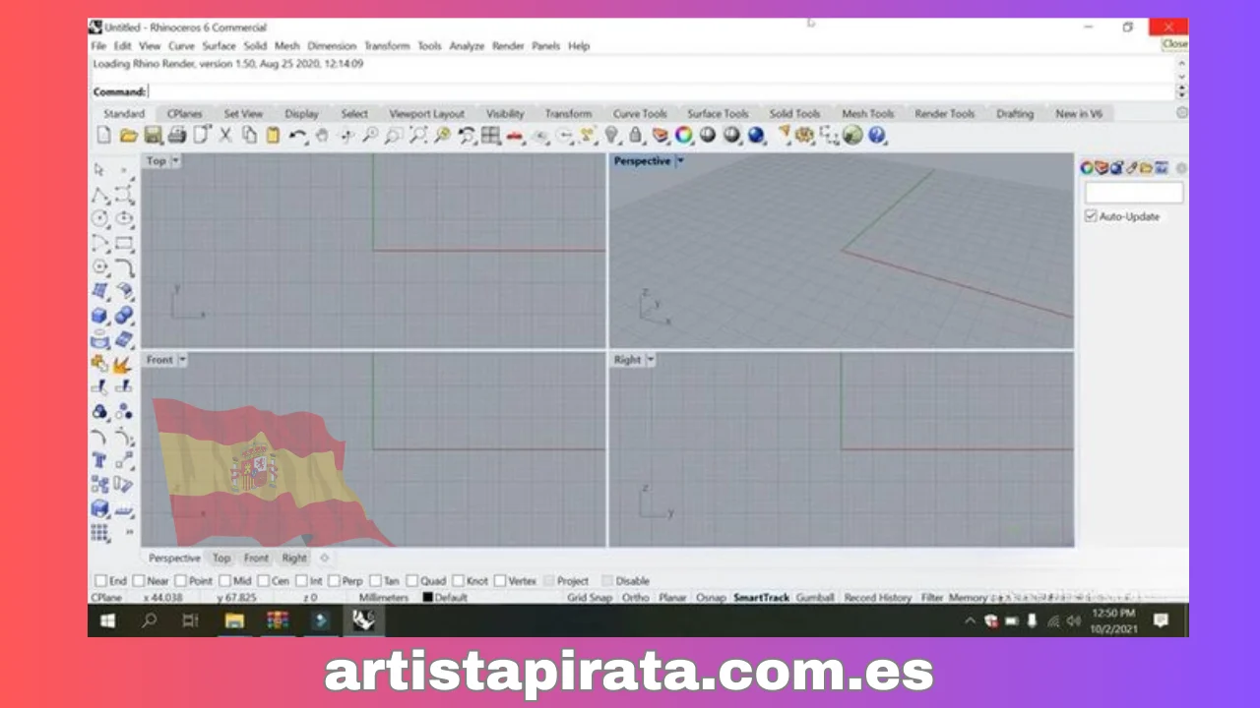This screenshot has height=708, width=1260.
Task: Select the Text T tool in sidebar
Action: click(x=100, y=460)
